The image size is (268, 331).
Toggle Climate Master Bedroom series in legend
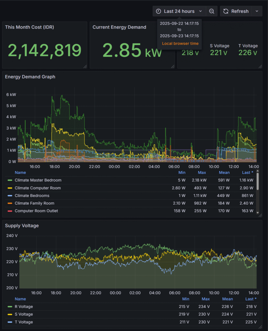38,180
